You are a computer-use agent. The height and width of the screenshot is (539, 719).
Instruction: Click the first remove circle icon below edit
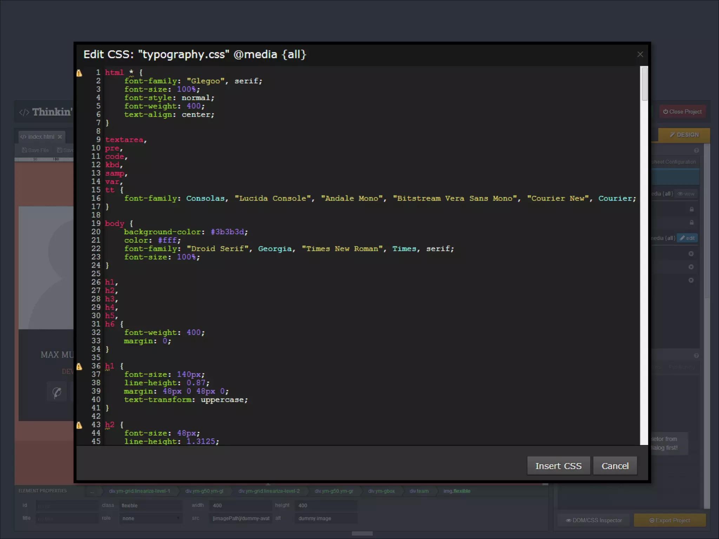click(x=691, y=254)
